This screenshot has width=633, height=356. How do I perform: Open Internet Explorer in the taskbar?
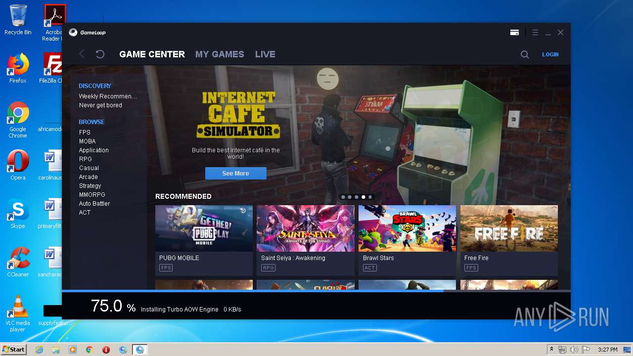click(39, 350)
